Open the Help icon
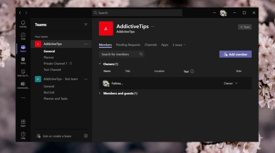This screenshot has width=275, height=153. coord(23,135)
